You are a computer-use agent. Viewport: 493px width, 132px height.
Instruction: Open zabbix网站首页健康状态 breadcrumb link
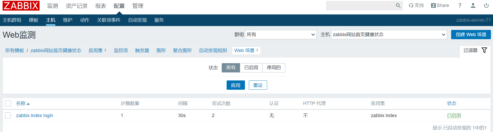point(56,51)
